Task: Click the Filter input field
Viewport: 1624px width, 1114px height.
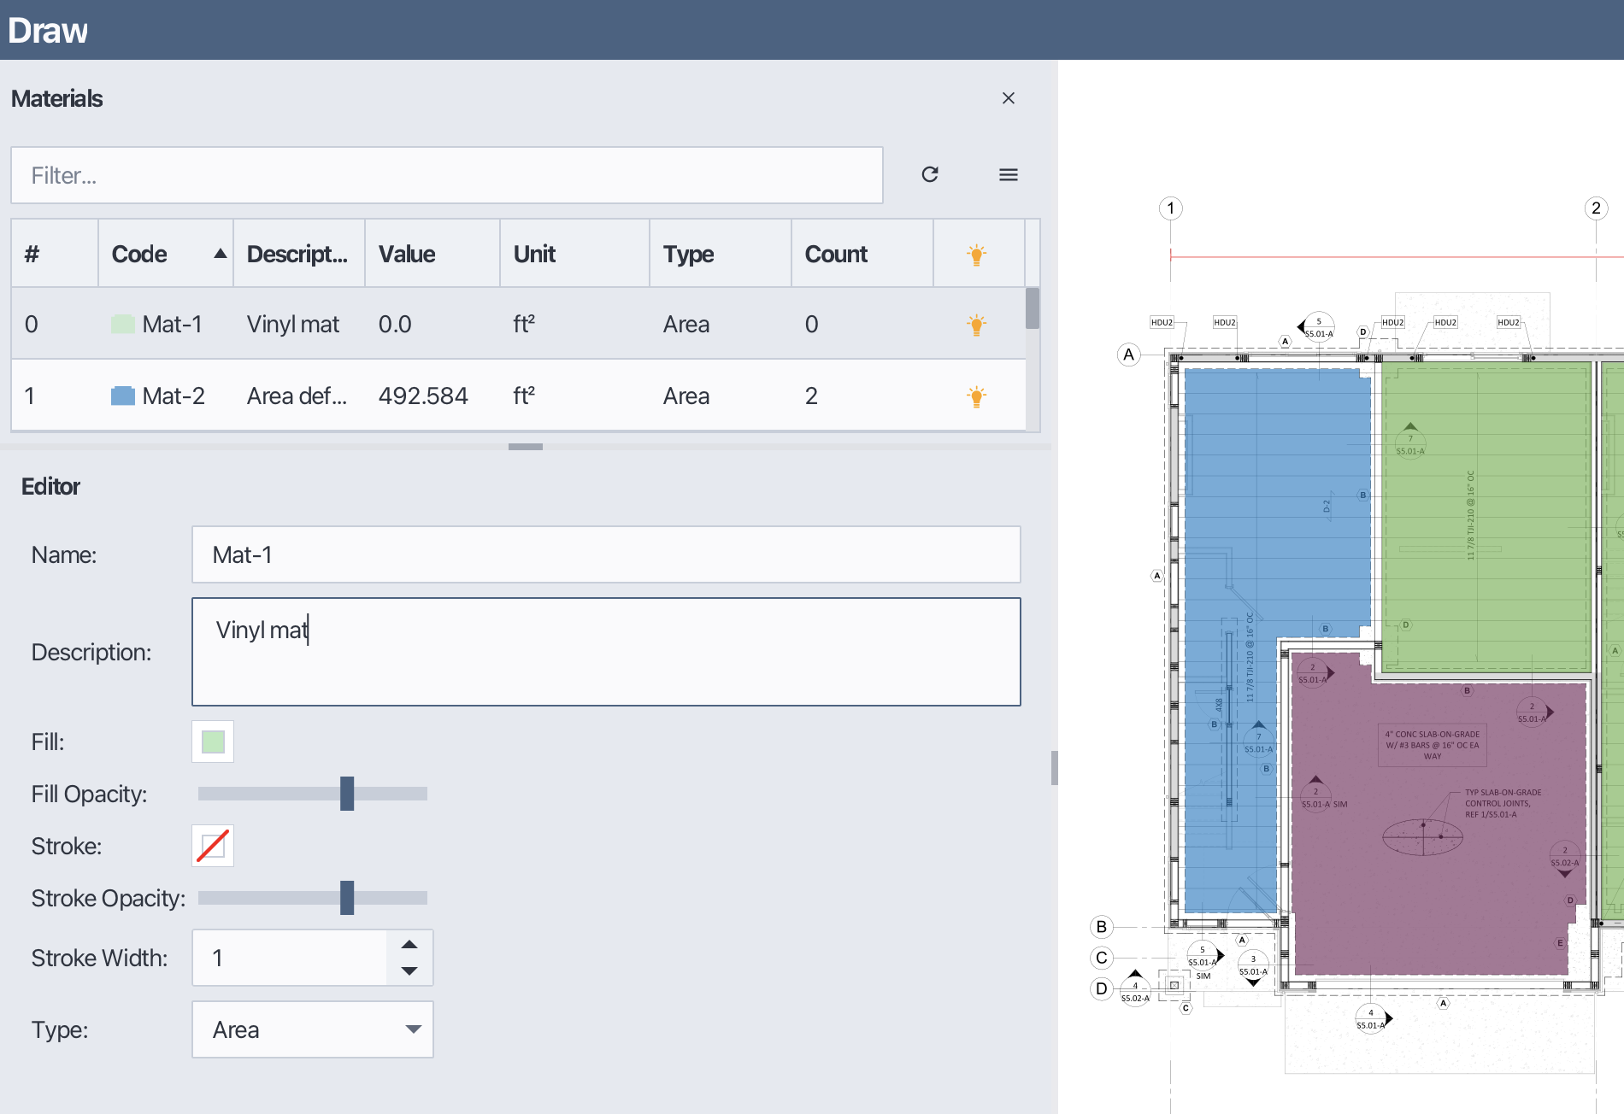Action: tap(446, 175)
